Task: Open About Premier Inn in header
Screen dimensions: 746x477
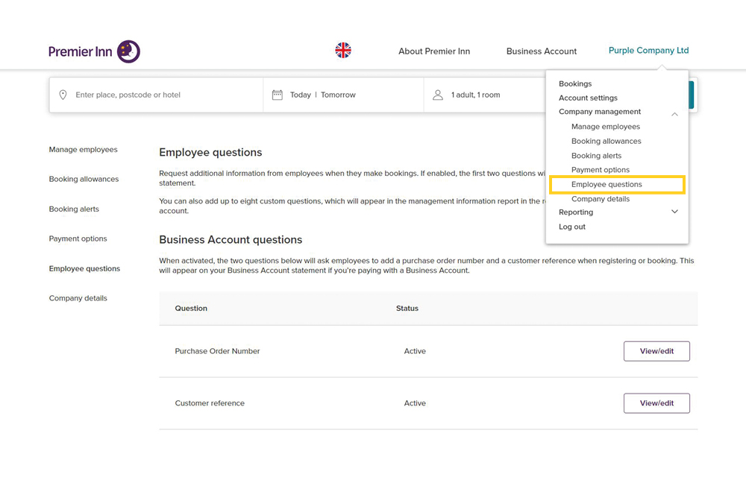Action: (434, 51)
